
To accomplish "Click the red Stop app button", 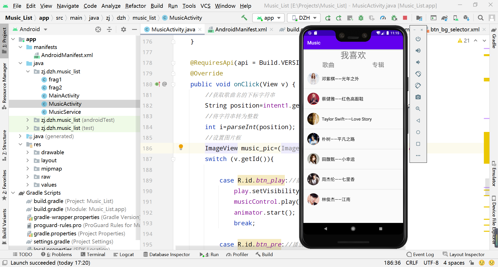I will 405,18.
